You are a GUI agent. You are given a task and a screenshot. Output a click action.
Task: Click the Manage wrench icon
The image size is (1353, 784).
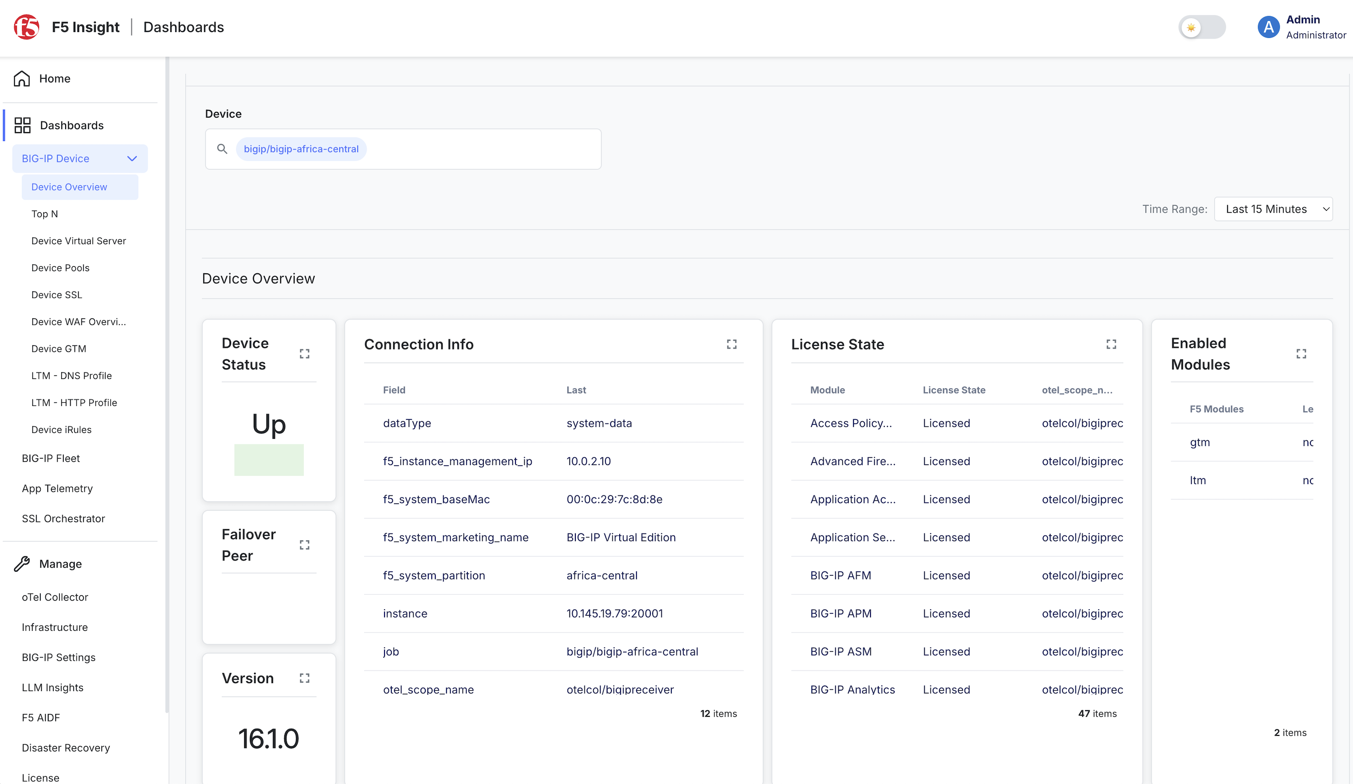21,564
